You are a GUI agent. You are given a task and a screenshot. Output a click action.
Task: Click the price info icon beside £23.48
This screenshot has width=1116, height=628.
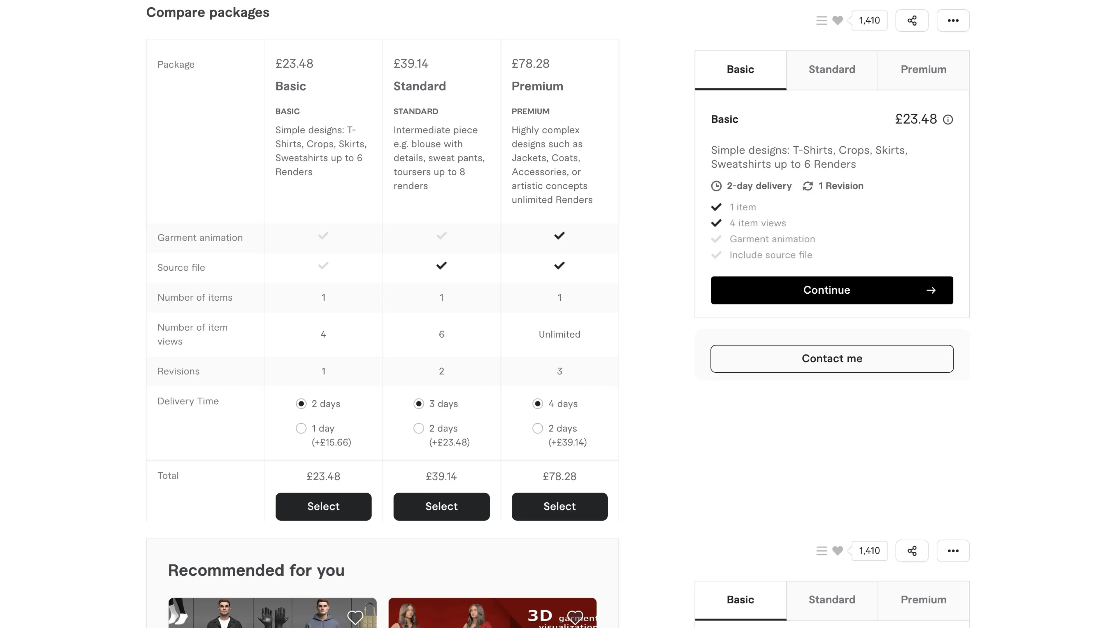[948, 119]
